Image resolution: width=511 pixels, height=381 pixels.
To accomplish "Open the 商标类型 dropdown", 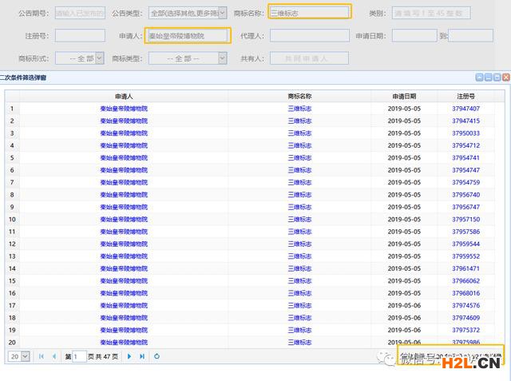I will pos(188,58).
